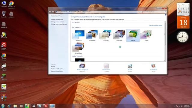Open the Computer desktop icon
Screen dimensions: 192x108
click(x=4, y=4)
